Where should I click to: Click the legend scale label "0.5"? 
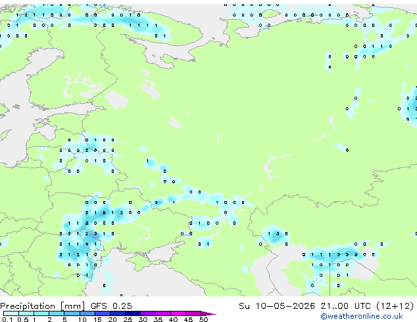(x=22, y=319)
